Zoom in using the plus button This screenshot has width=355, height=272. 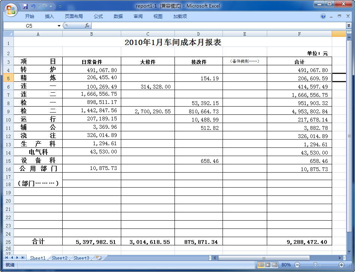pos(341,265)
